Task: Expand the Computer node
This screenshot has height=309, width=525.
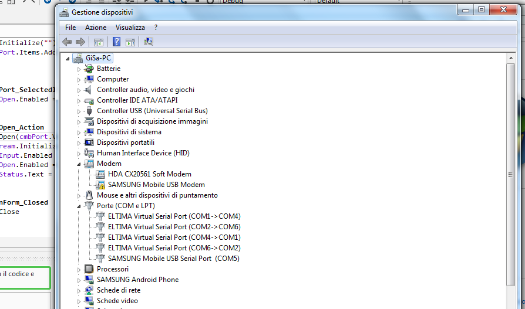Action: (79, 80)
